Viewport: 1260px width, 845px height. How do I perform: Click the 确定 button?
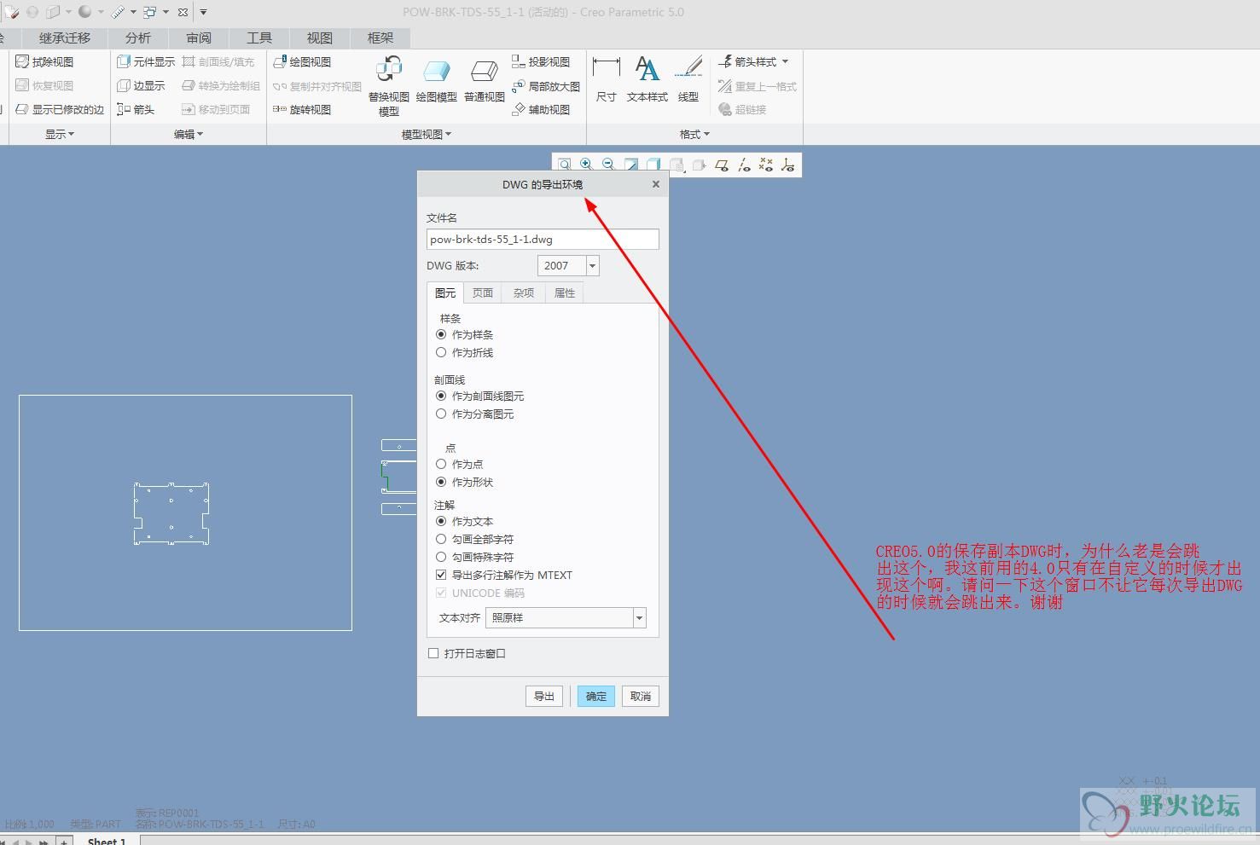(596, 696)
